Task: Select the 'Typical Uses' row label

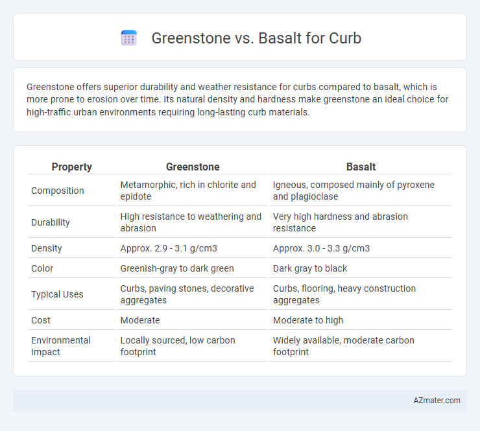Action: point(57,294)
